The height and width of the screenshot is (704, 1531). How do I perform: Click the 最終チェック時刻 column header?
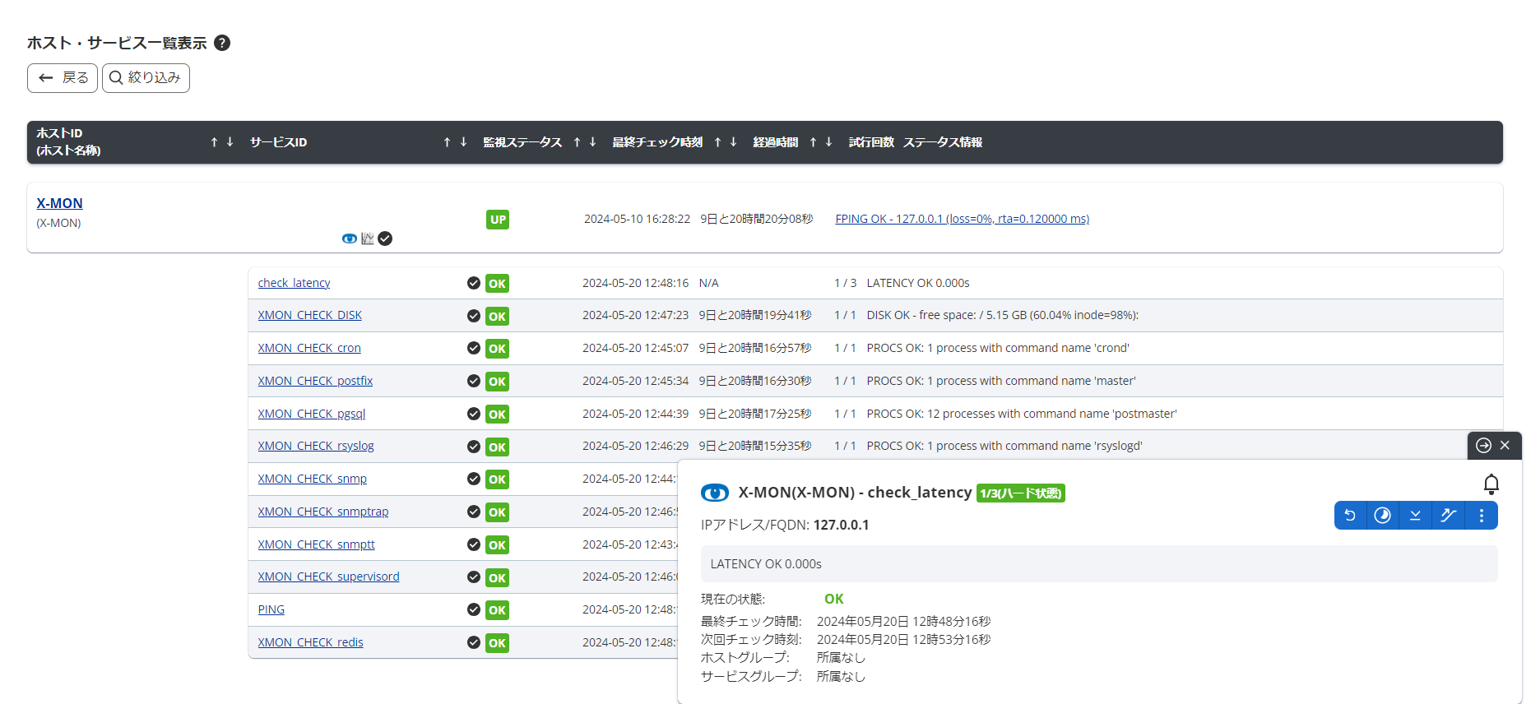(656, 142)
